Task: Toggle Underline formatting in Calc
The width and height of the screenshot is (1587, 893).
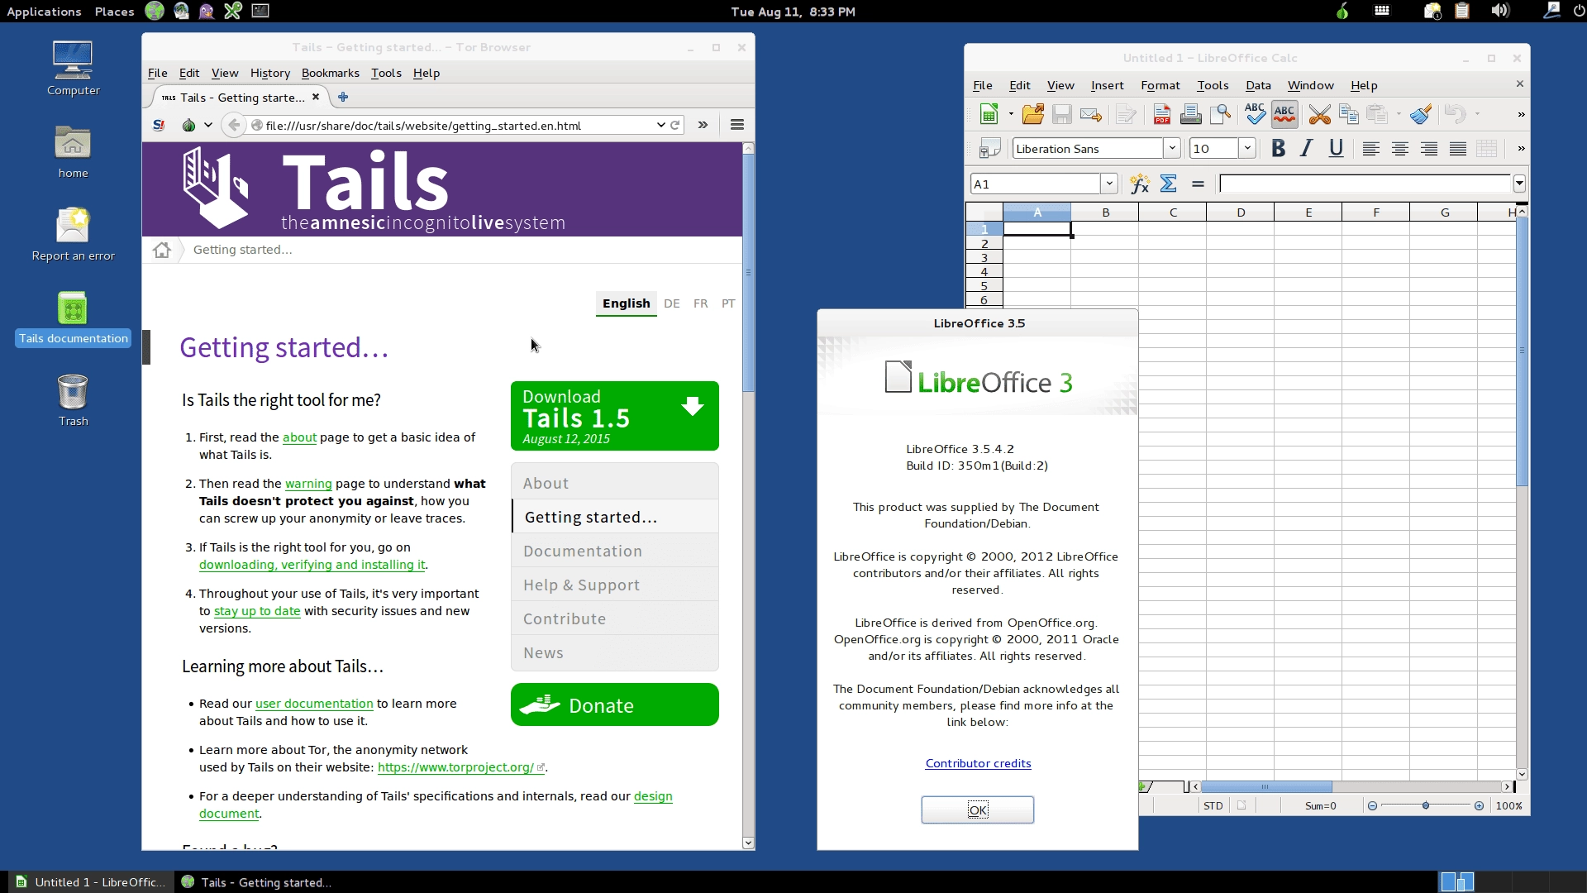Action: [x=1336, y=149]
